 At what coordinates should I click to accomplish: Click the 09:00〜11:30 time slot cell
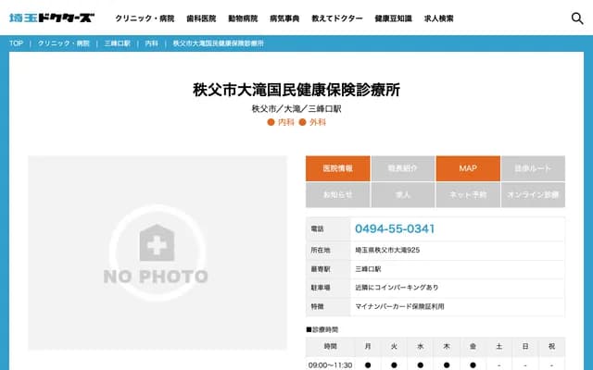(x=330, y=365)
